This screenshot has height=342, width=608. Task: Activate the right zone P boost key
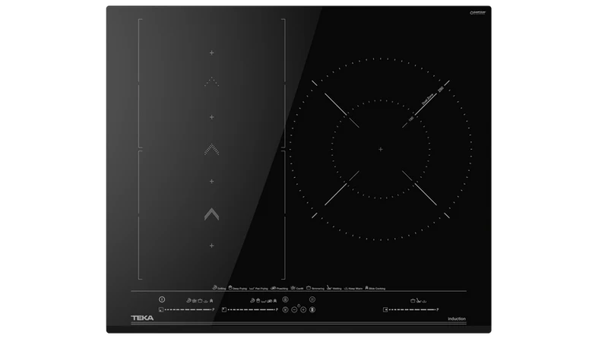(438, 309)
